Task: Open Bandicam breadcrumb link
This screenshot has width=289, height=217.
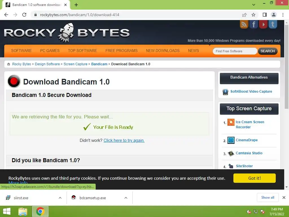Action: click(x=99, y=64)
